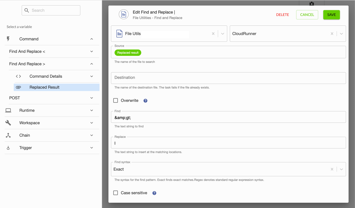Open the File Utils dropdown arrow
Image resolution: width=355 pixels, height=208 pixels.
[223, 34]
